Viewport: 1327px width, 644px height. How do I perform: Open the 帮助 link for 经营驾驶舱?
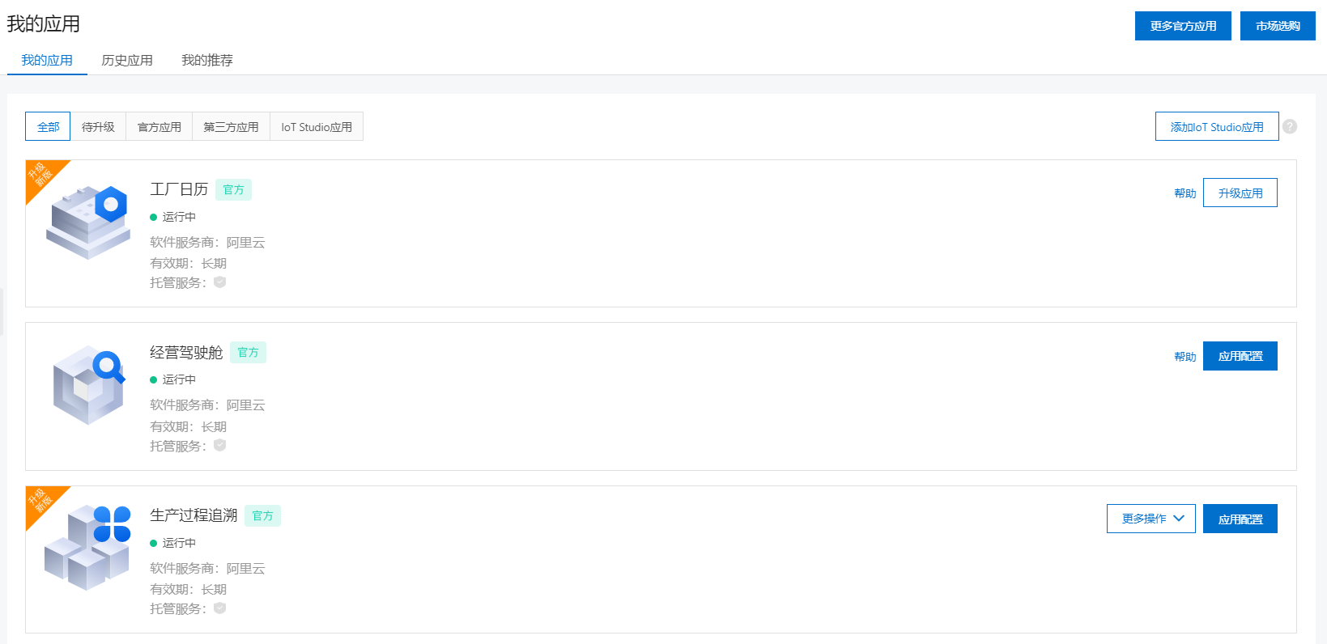(x=1185, y=357)
